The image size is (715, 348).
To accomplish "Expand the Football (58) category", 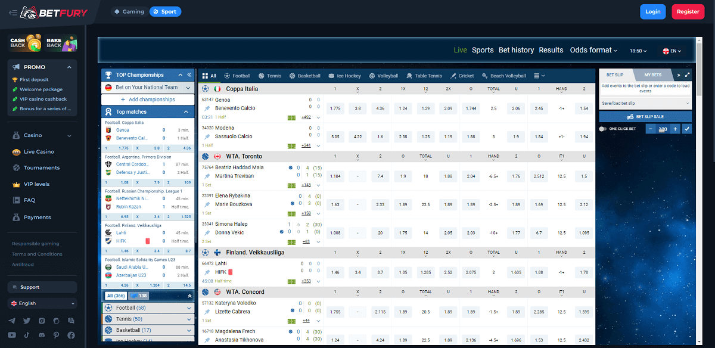I will pos(148,308).
